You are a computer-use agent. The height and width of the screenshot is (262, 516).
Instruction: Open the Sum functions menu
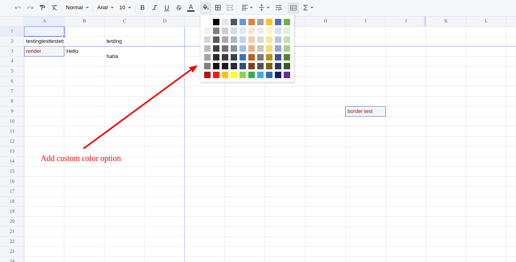pos(308,8)
